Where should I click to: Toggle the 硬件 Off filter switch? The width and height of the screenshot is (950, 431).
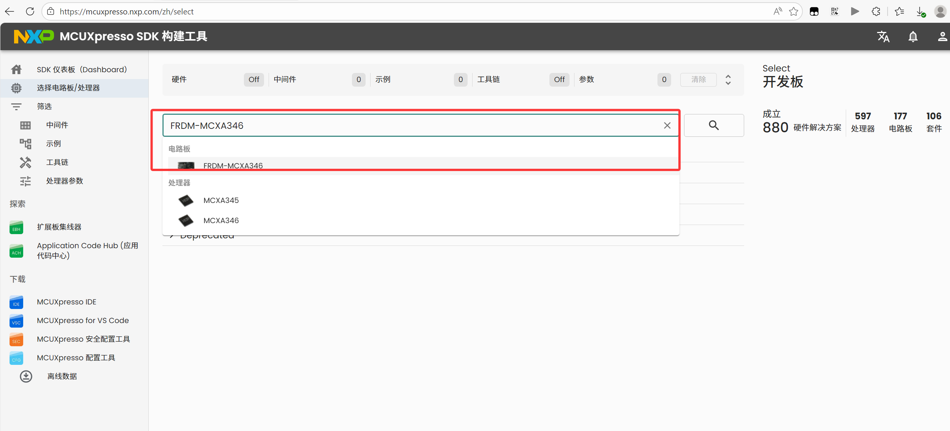(254, 79)
